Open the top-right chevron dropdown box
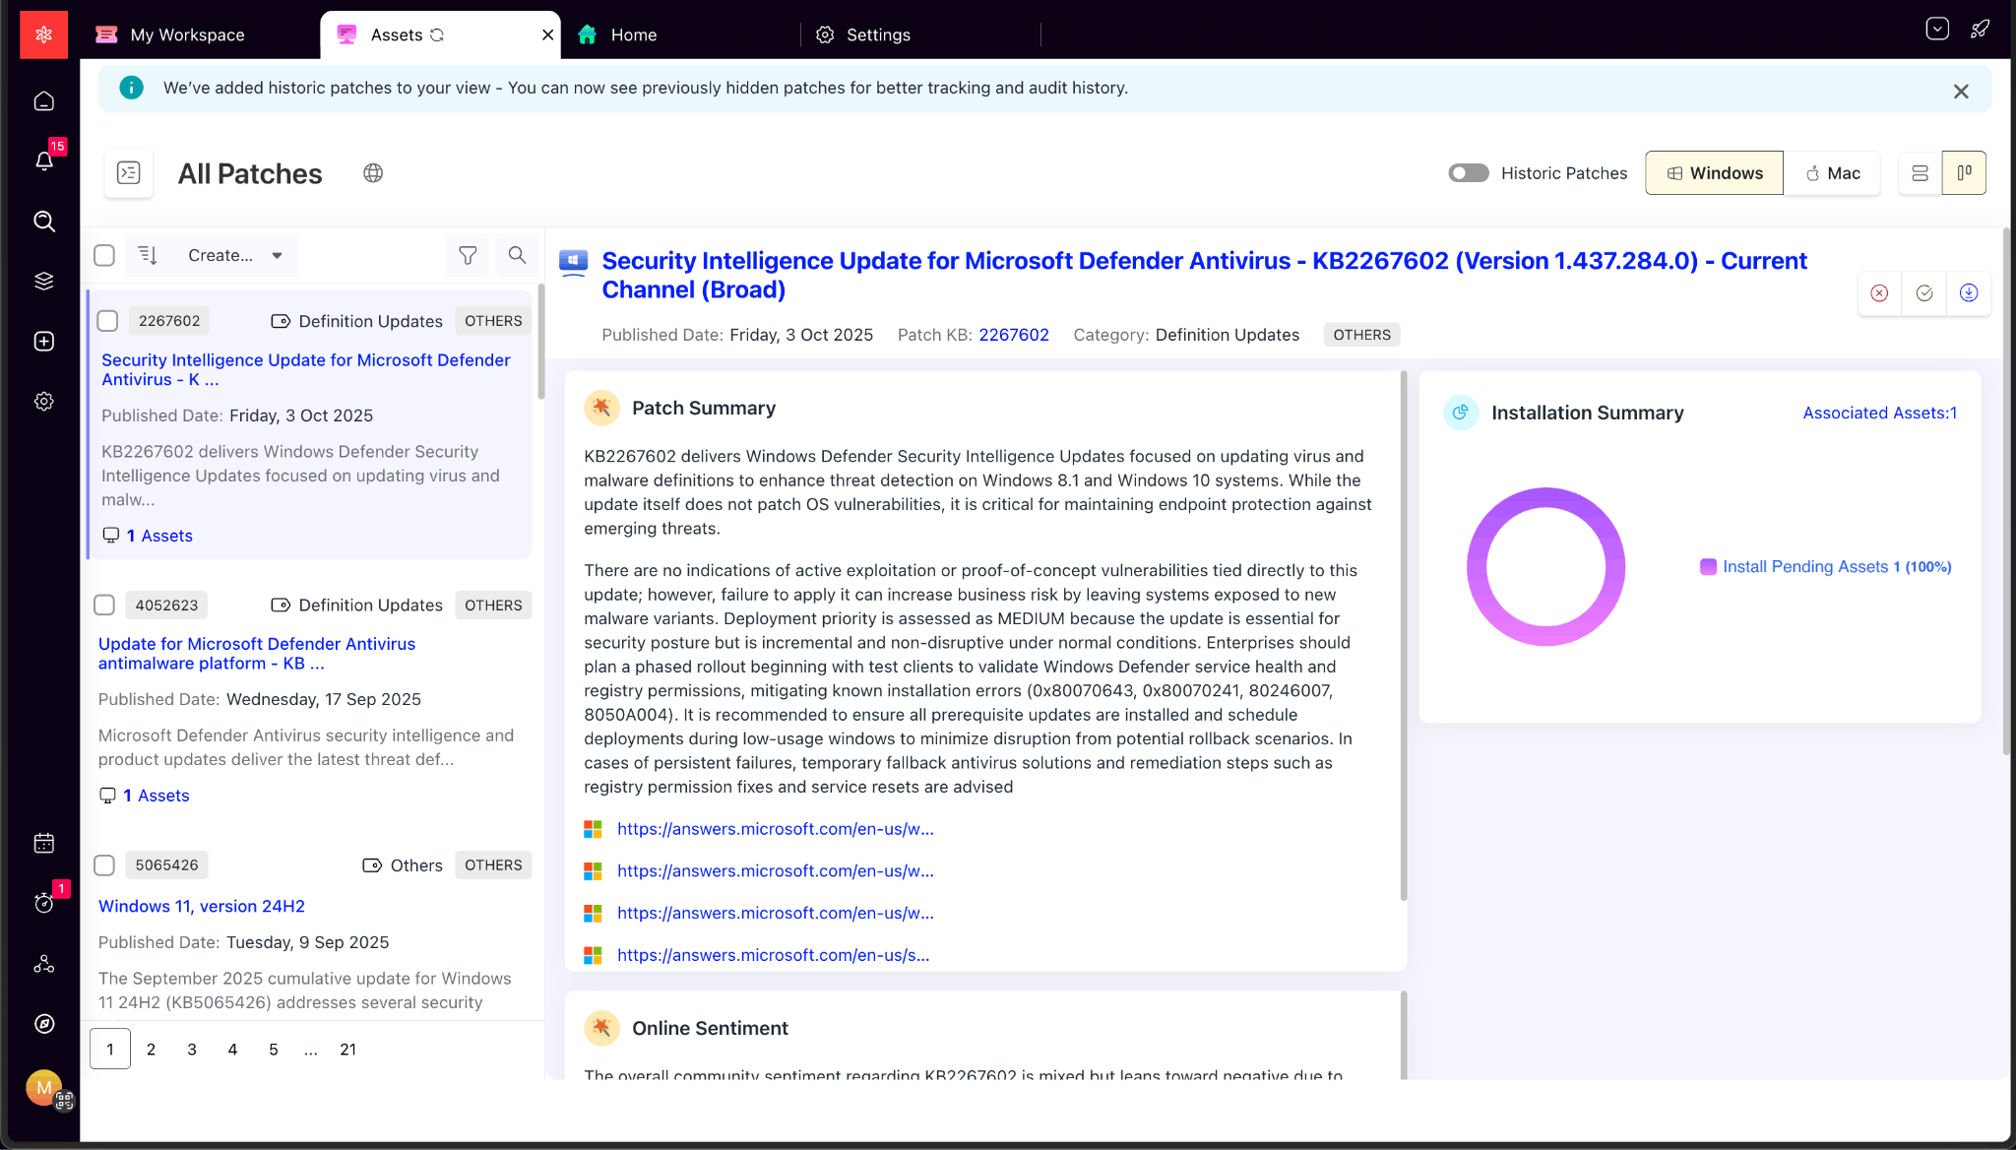2016x1150 pixels. pos(1936,29)
